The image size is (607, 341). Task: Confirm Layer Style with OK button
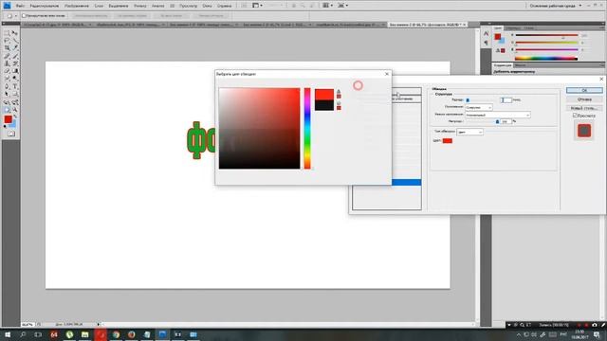pos(584,90)
